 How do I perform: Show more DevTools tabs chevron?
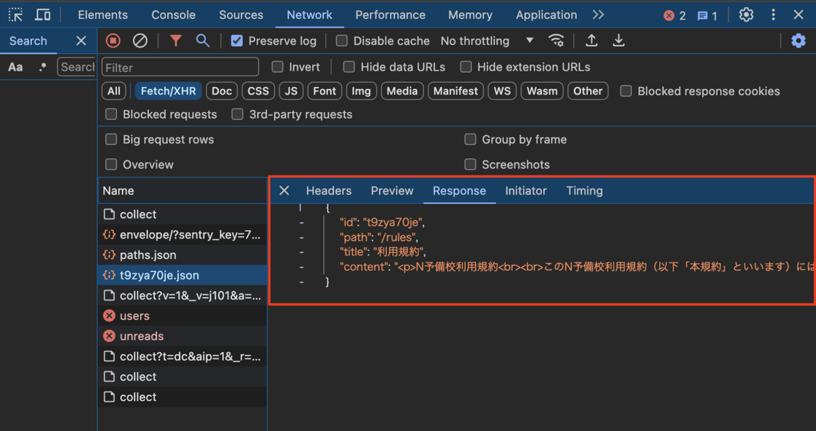tap(598, 14)
